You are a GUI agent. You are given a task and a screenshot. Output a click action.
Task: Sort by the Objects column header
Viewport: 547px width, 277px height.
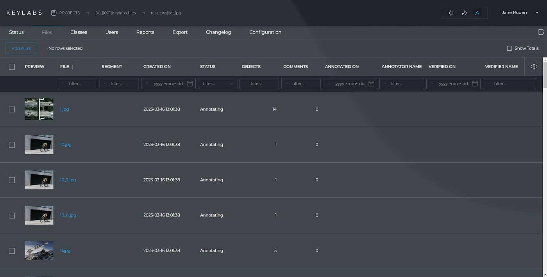click(251, 67)
